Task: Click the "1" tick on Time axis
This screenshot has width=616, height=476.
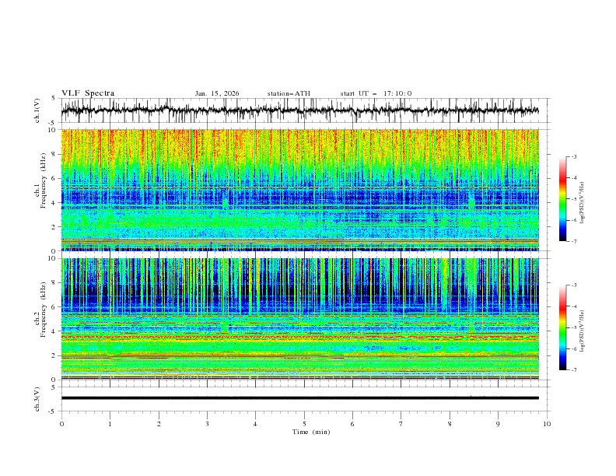Action: tap(110, 424)
